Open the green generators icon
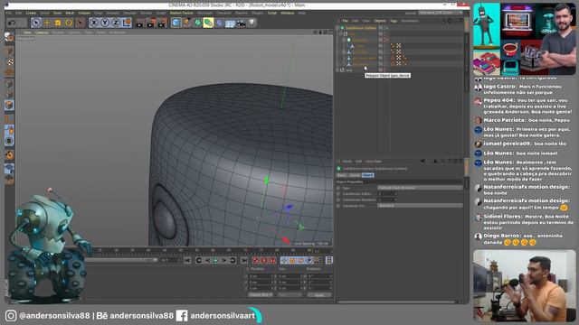This screenshot has height=325, width=579. coord(197,23)
